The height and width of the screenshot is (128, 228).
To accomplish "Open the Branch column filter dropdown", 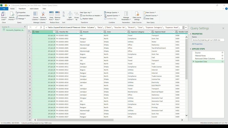I will pyautogui.click(x=102, y=32).
